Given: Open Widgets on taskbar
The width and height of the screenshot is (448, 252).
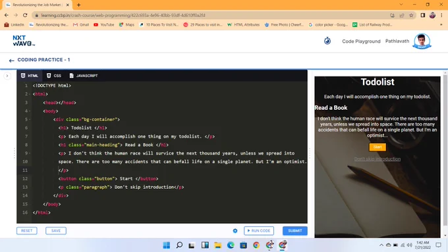Looking at the screenshot, I should (x=205, y=245).
